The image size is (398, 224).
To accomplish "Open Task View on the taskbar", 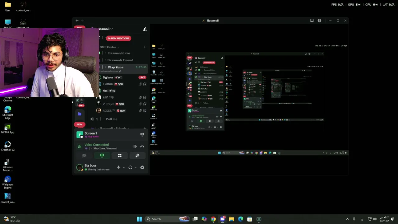I will (x=195, y=219).
